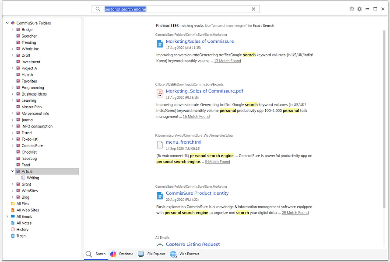Select the Investment folder

(31, 62)
